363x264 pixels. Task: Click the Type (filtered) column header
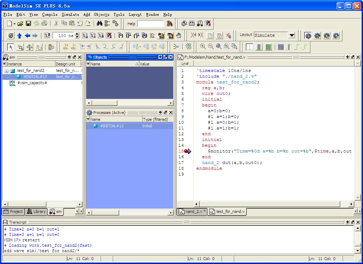[157, 119]
